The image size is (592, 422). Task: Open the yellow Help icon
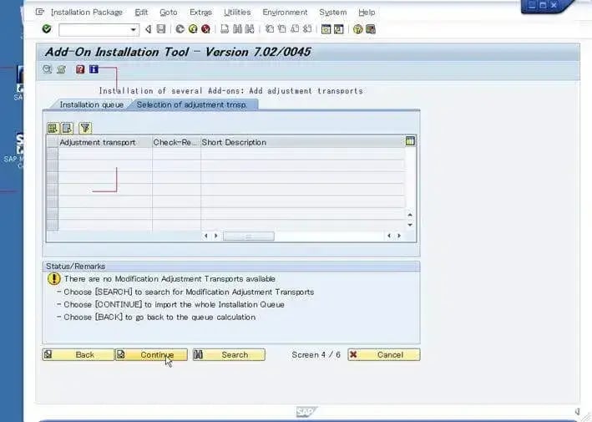click(357, 29)
